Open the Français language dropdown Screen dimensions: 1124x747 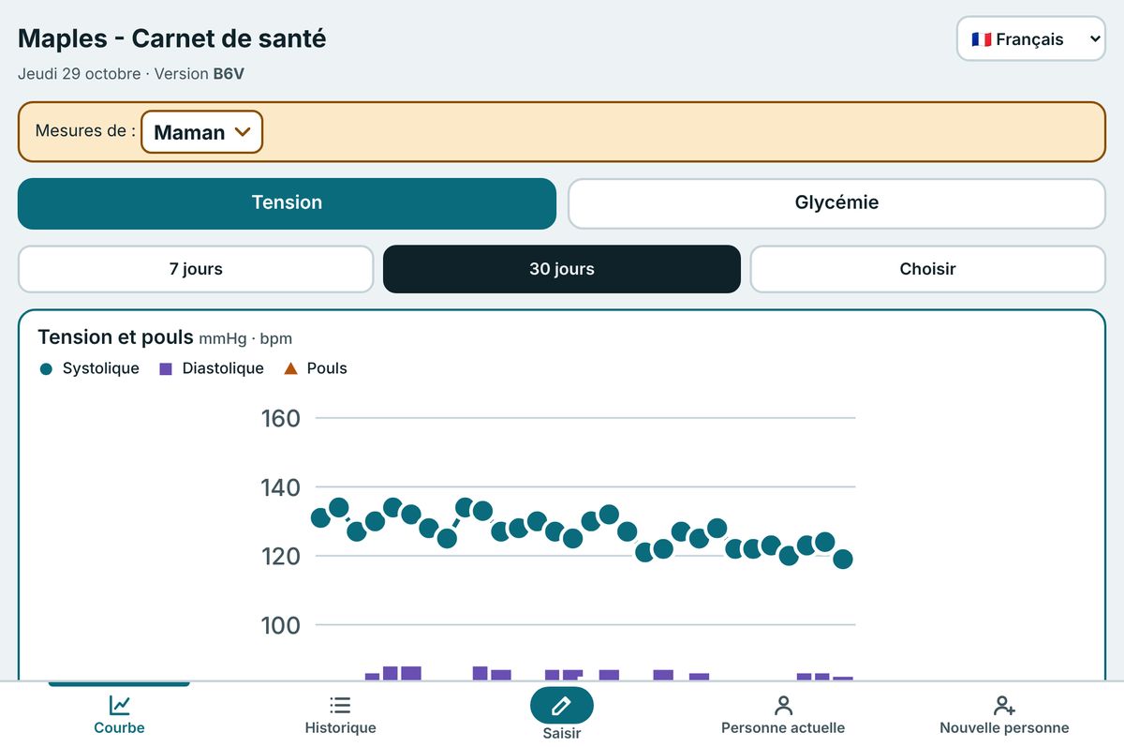1031,39
